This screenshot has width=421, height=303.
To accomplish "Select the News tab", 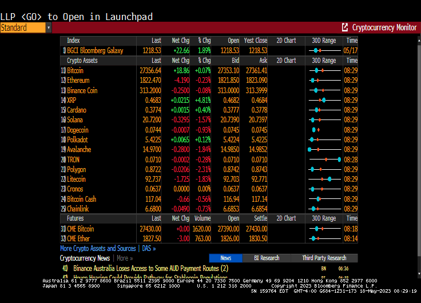I will 225,258.
